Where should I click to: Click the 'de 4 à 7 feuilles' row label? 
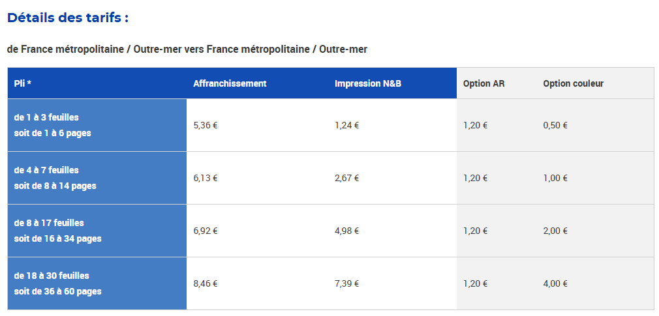[46, 170]
